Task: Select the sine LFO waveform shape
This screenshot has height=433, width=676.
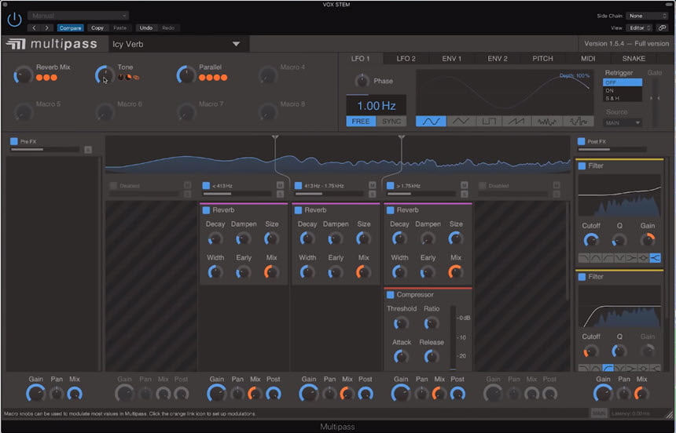Action: [x=431, y=122]
